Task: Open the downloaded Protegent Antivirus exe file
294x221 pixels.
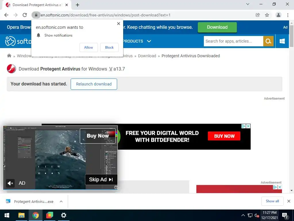Action: click(30, 201)
